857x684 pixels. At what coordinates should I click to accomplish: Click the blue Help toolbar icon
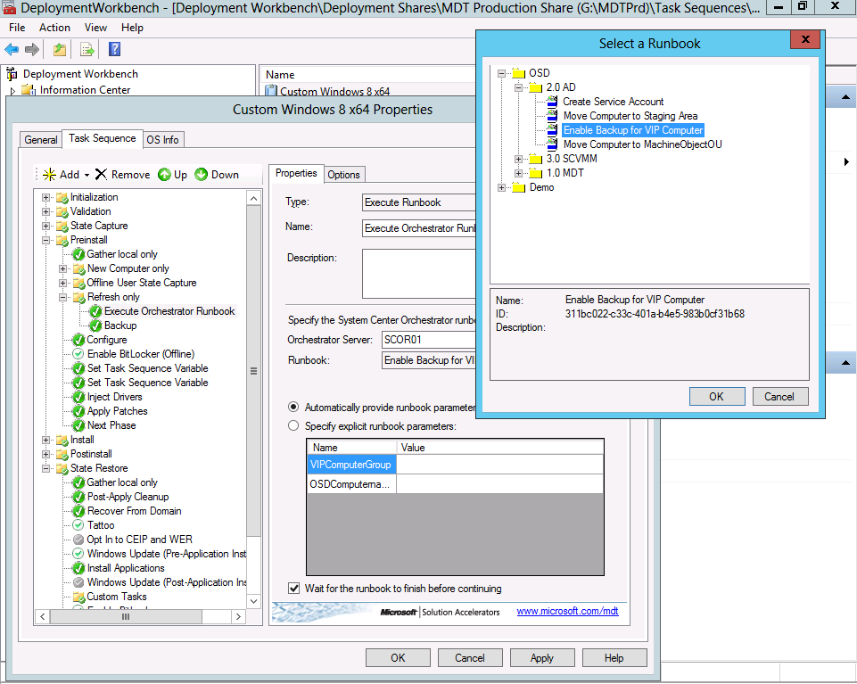tap(114, 49)
